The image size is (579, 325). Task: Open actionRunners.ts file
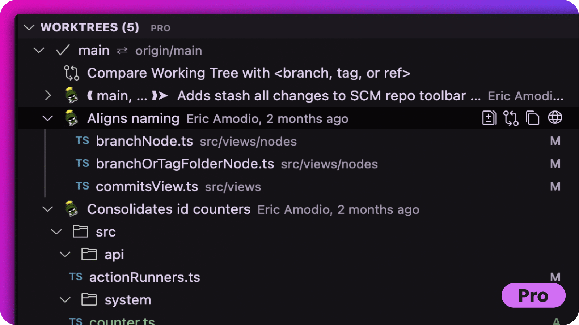pyautogui.click(x=145, y=277)
